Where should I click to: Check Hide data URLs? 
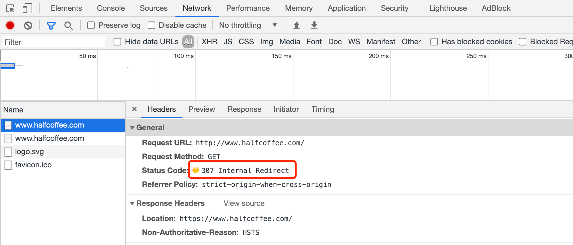click(x=117, y=42)
